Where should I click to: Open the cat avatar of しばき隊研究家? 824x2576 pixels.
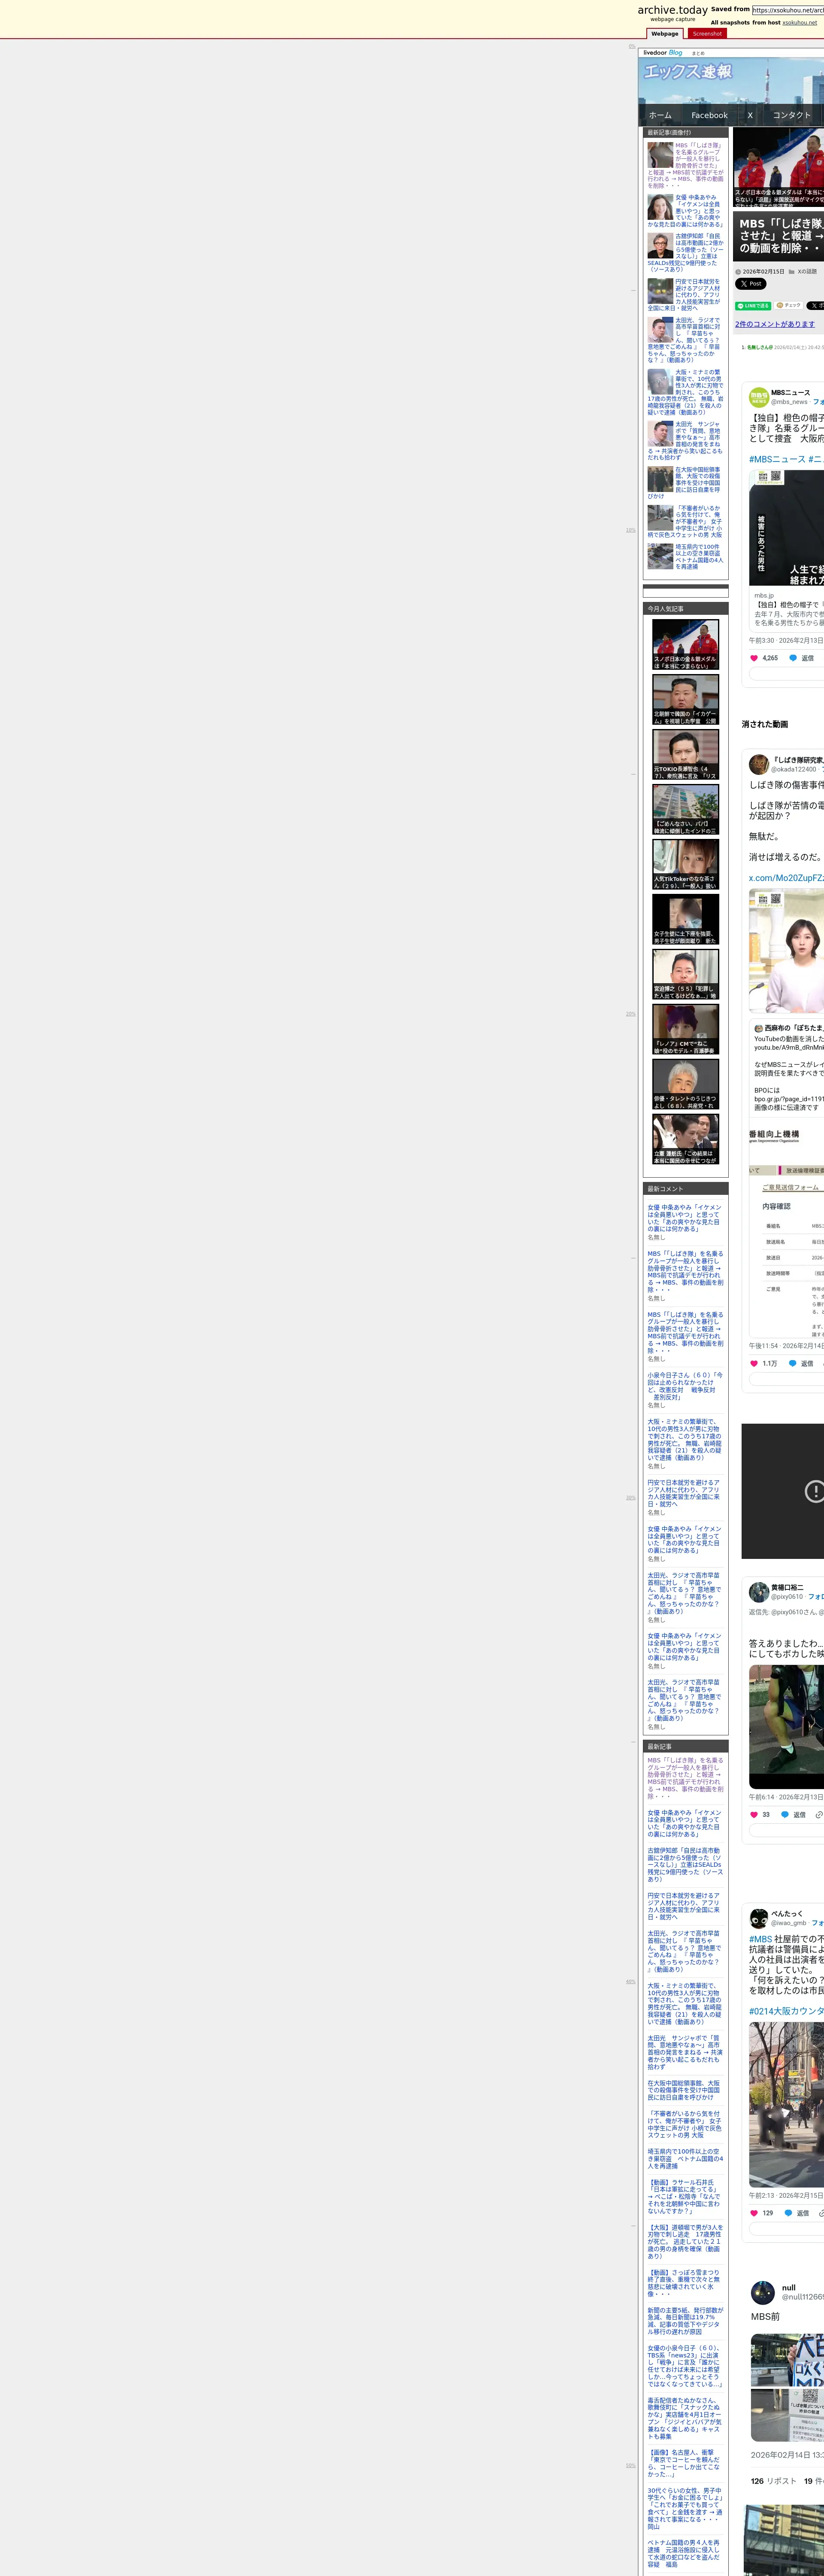(x=759, y=764)
